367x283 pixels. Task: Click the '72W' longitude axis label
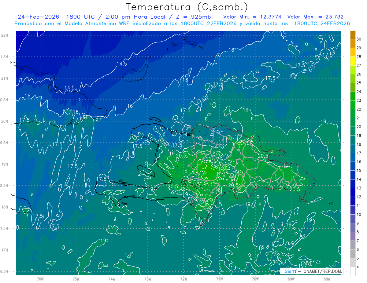click(x=183, y=279)
